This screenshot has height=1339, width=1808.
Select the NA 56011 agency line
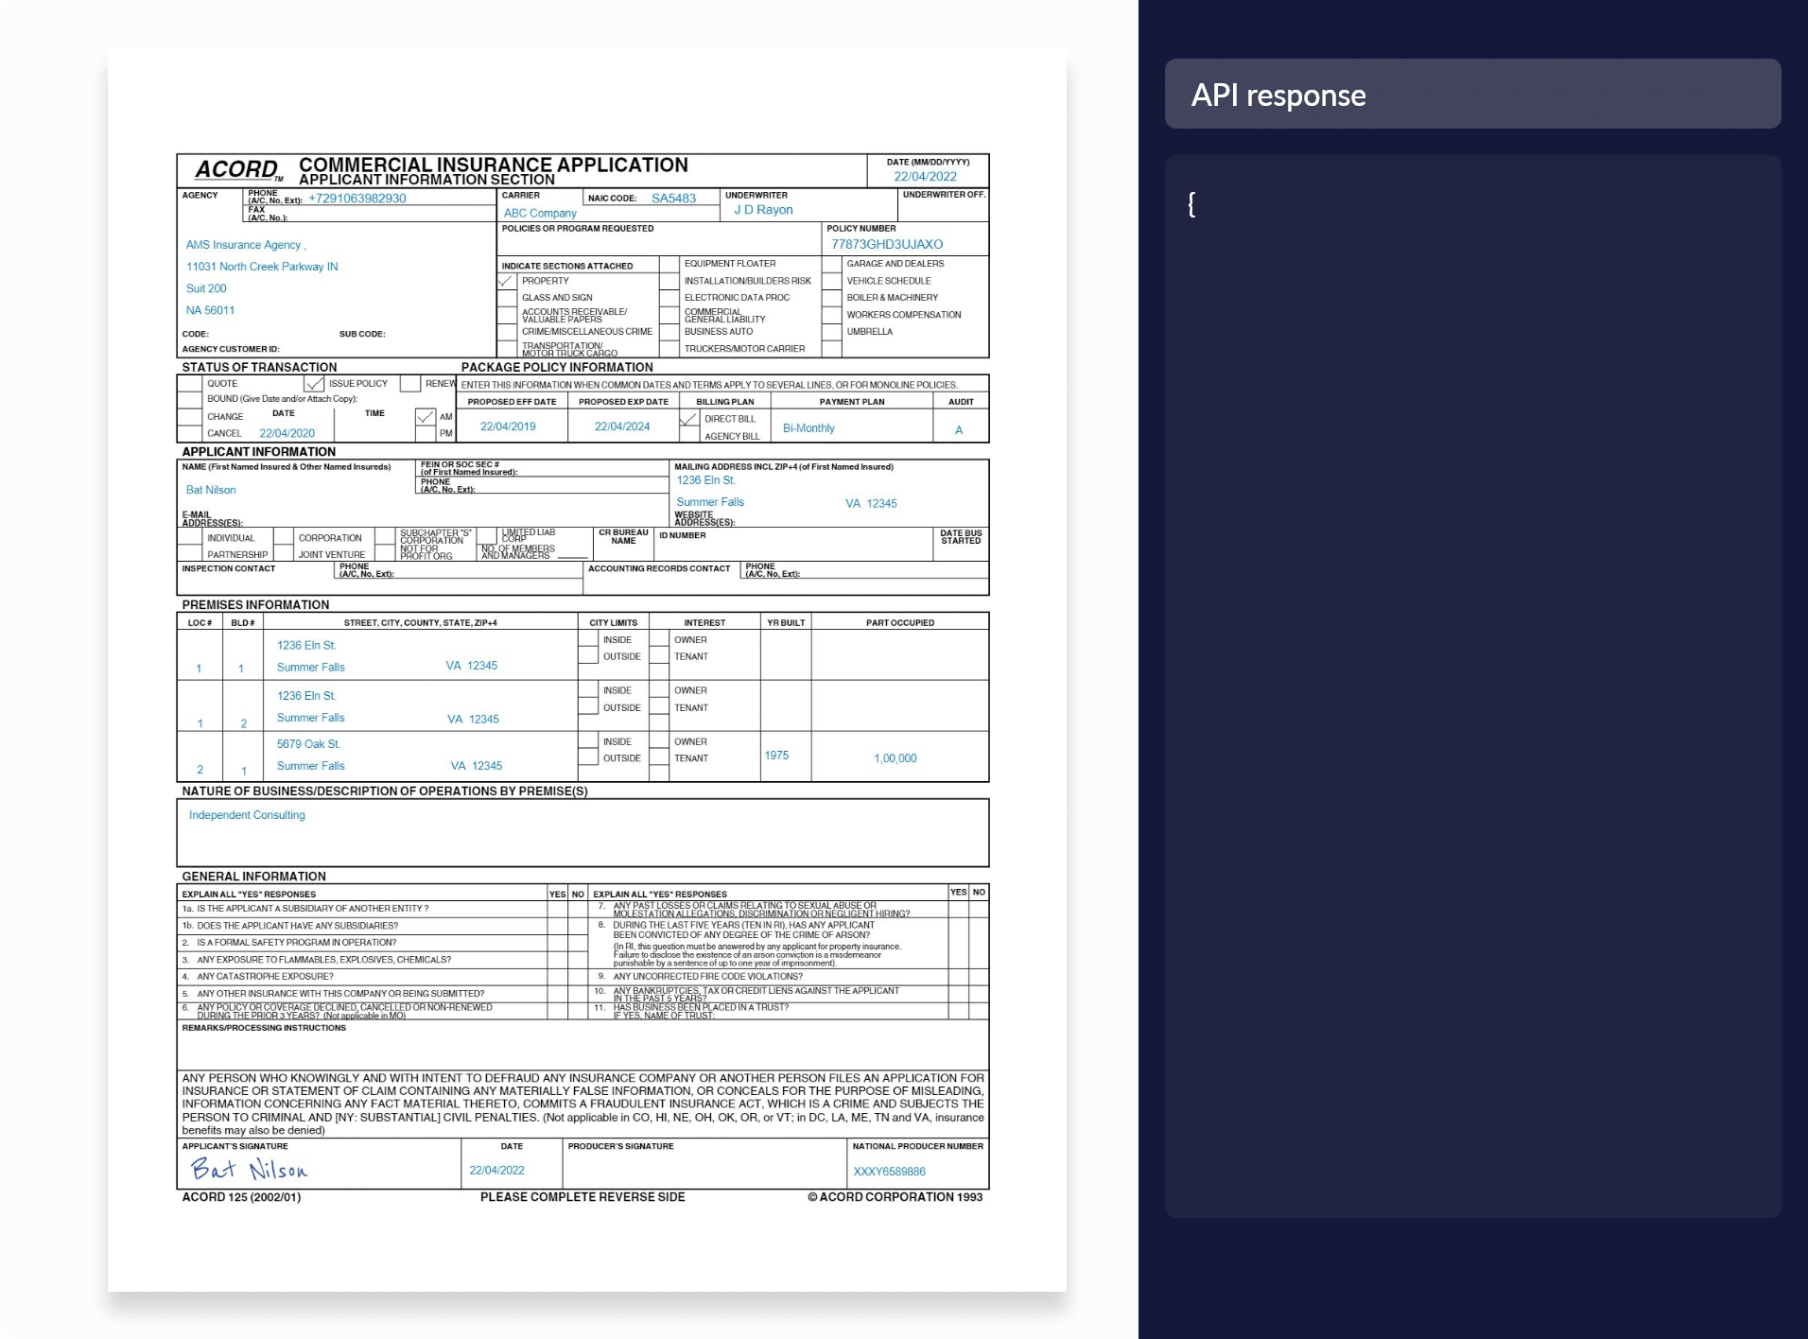click(x=210, y=310)
